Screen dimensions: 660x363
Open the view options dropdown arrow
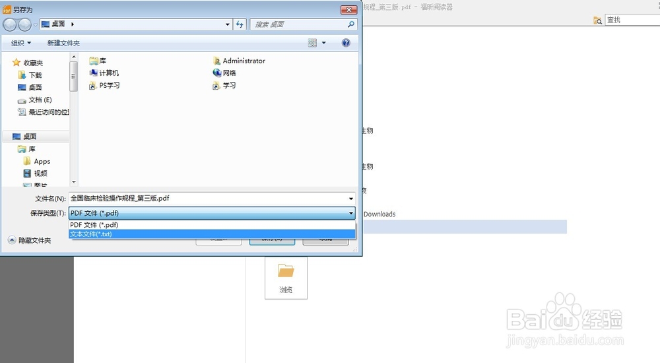pyautogui.click(x=323, y=42)
